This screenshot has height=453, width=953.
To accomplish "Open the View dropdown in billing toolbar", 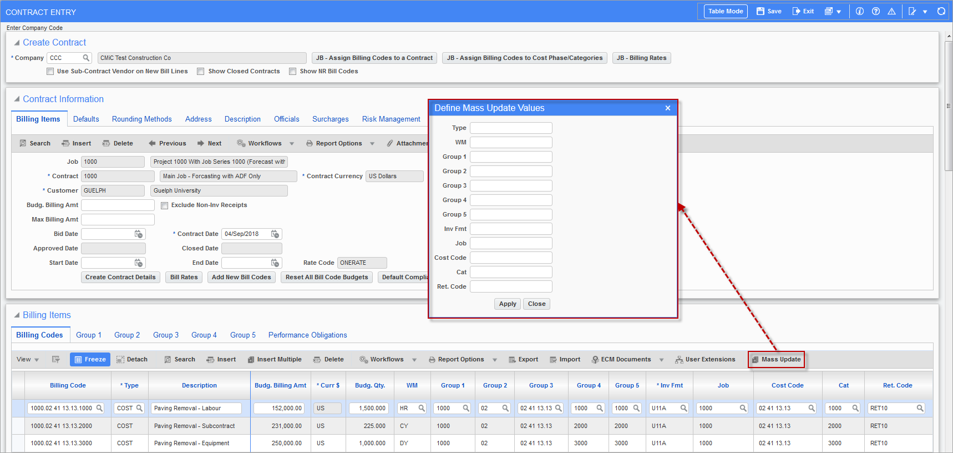I will point(28,360).
